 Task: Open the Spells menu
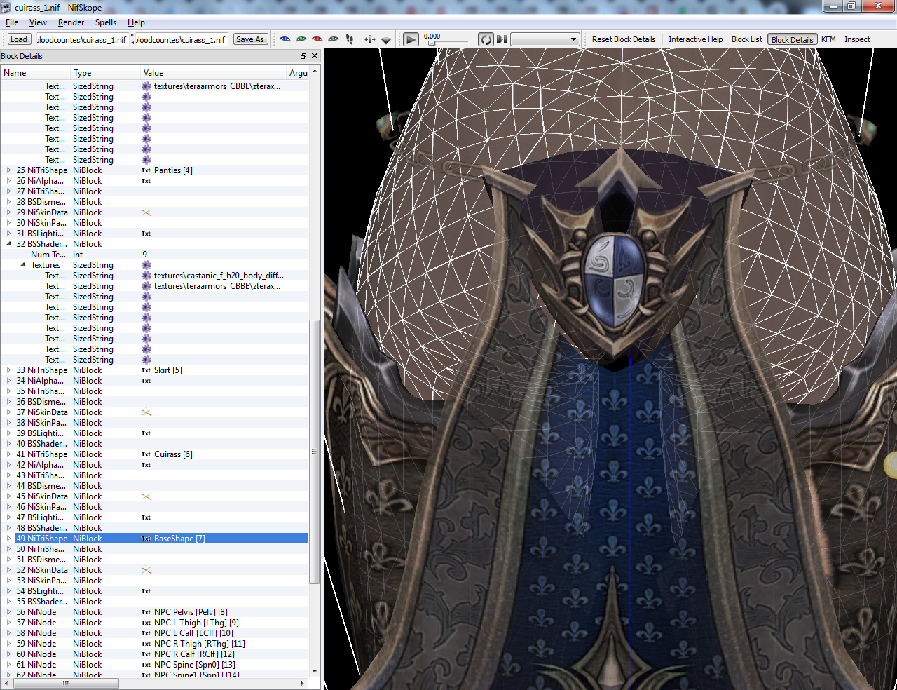(x=106, y=22)
